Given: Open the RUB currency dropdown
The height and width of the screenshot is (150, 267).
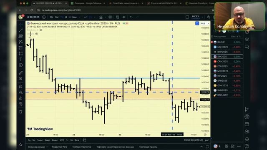Looking at the screenshot, I should click(x=205, y=23).
